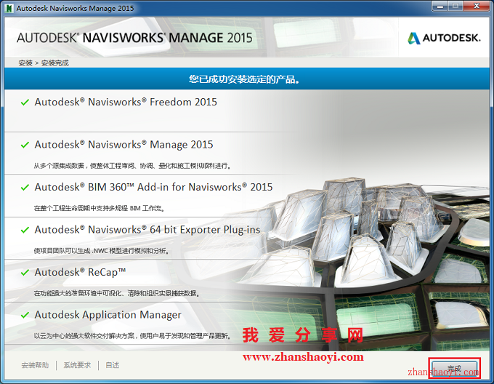Click the Autodesk logo in the header
This screenshot has height=384, width=494.
444,38
